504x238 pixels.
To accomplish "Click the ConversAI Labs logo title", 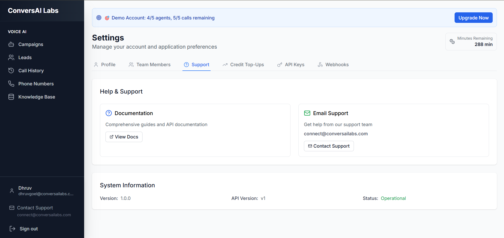I will (x=33, y=11).
